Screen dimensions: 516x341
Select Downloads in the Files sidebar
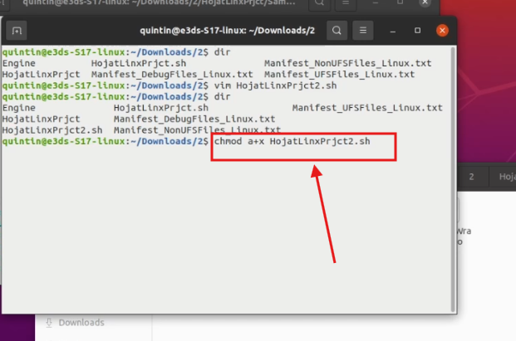[81, 323]
